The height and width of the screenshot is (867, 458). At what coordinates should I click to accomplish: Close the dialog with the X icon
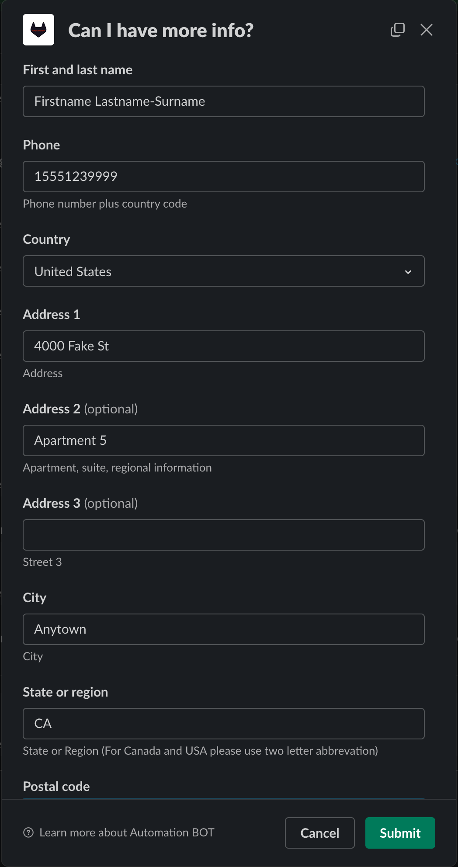click(x=426, y=30)
